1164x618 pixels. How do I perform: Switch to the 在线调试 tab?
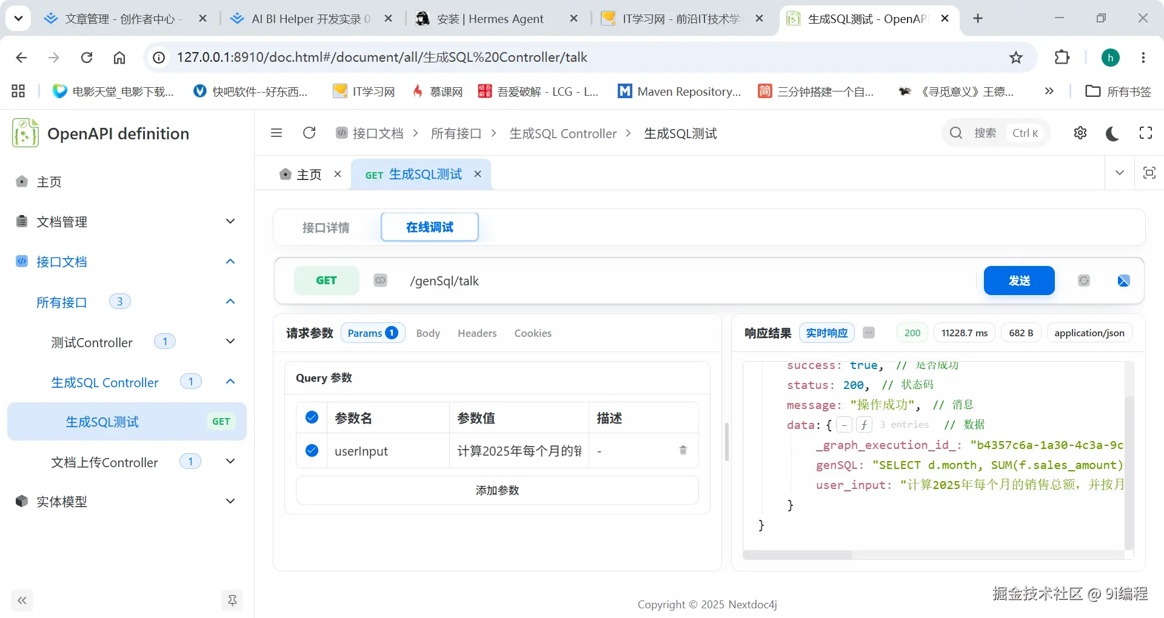(x=430, y=227)
